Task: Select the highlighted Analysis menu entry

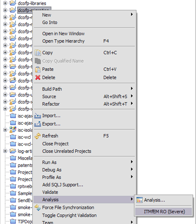Action: coord(84,200)
